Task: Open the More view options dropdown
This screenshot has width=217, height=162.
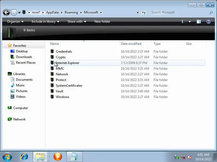Action: 190,22
